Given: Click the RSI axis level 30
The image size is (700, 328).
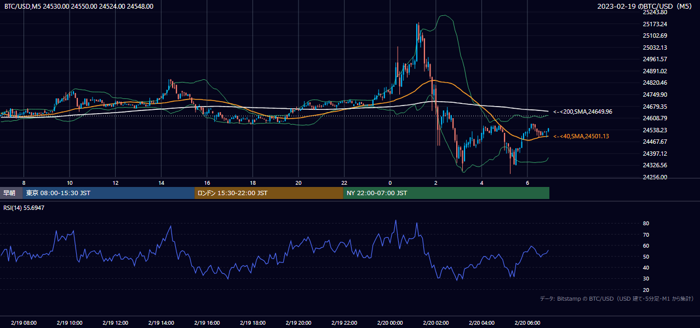Looking at the screenshot, I should pos(646,279).
